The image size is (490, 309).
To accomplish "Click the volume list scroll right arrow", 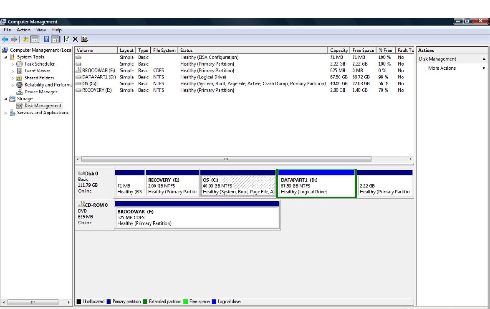I will [410, 159].
